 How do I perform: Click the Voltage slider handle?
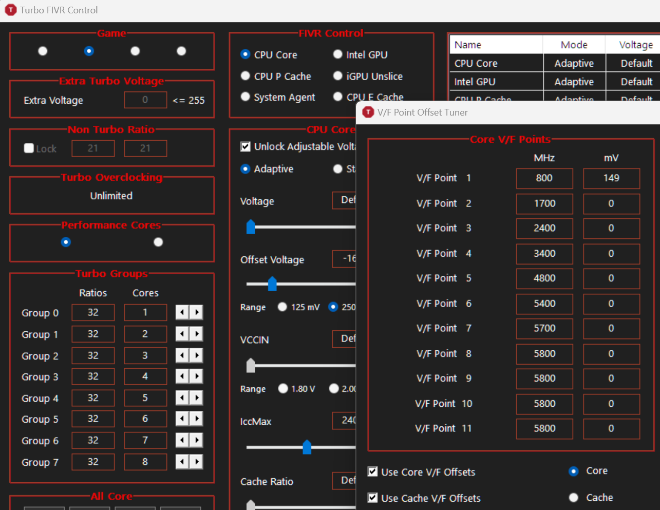pos(251,226)
